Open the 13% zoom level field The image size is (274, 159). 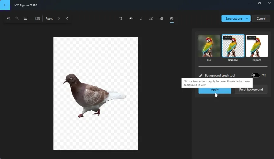click(x=37, y=18)
